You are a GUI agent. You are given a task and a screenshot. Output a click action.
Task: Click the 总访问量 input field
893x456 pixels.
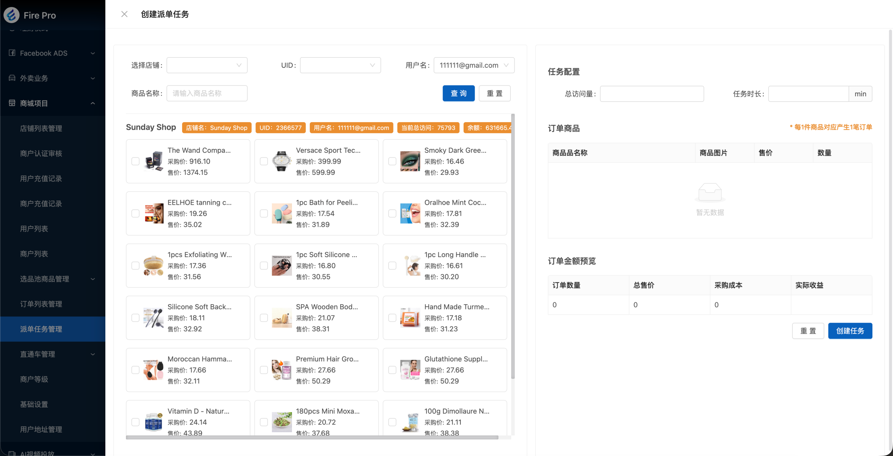pyautogui.click(x=652, y=94)
